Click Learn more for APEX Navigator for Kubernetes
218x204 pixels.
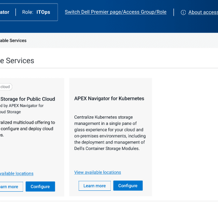94,186
